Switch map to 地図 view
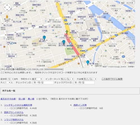 coord(123,3)
